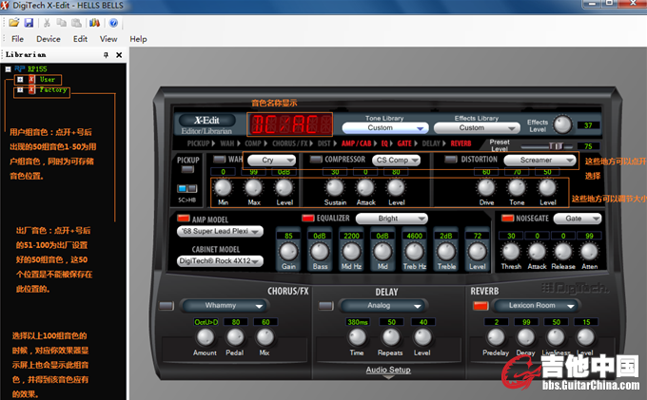The image size is (647, 400).
Task: Select the Factory item in Librarian tree
Action: pos(52,90)
